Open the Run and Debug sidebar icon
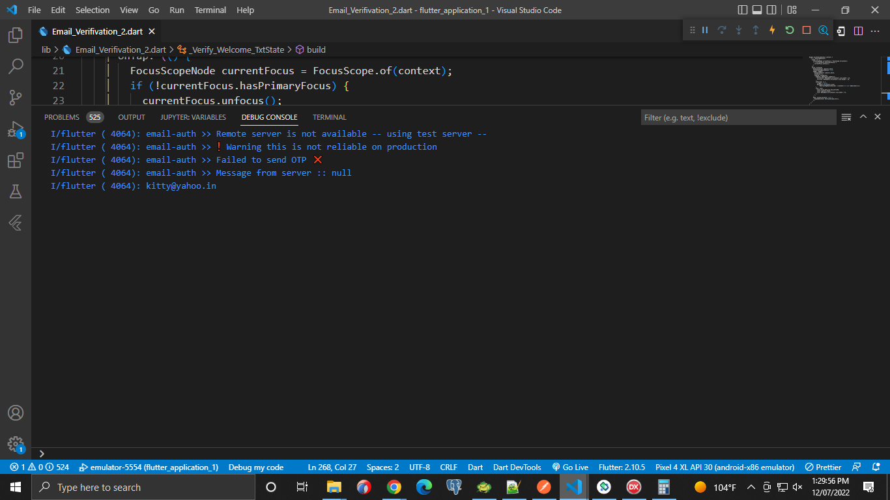This screenshot has width=890, height=500. coord(16,128)
